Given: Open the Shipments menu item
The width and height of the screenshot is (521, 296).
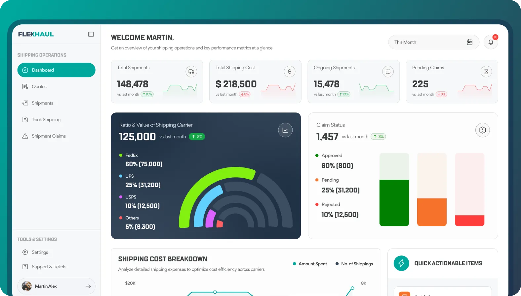Looking at the screenshot, I should [57, 103].
